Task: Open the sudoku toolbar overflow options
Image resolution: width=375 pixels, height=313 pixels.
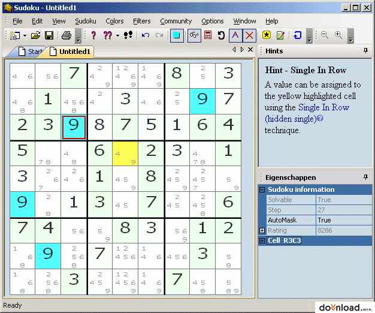Action: [x=309, y=36]
